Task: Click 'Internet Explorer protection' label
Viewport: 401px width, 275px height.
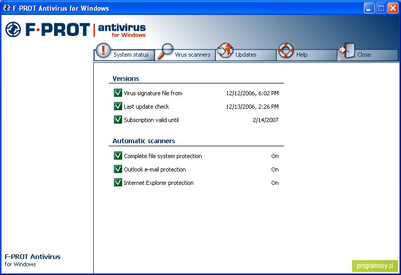Action: click(159, 183)
